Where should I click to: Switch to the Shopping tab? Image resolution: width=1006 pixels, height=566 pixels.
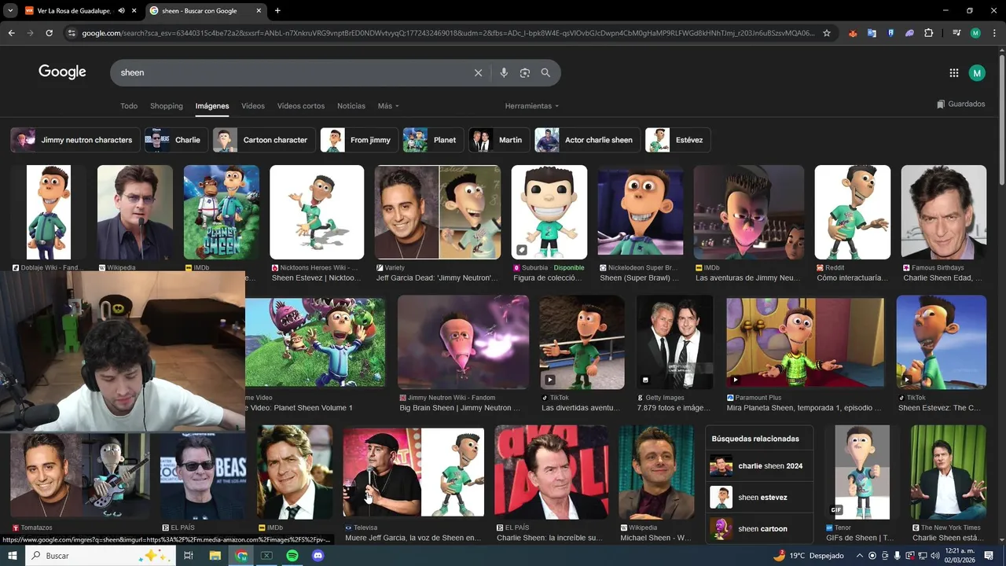coord(167,106)
